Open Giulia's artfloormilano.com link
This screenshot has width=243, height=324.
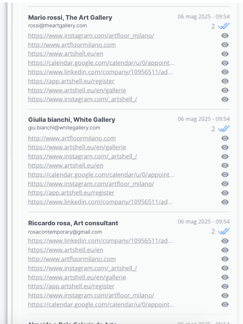[x=72, y=138]
